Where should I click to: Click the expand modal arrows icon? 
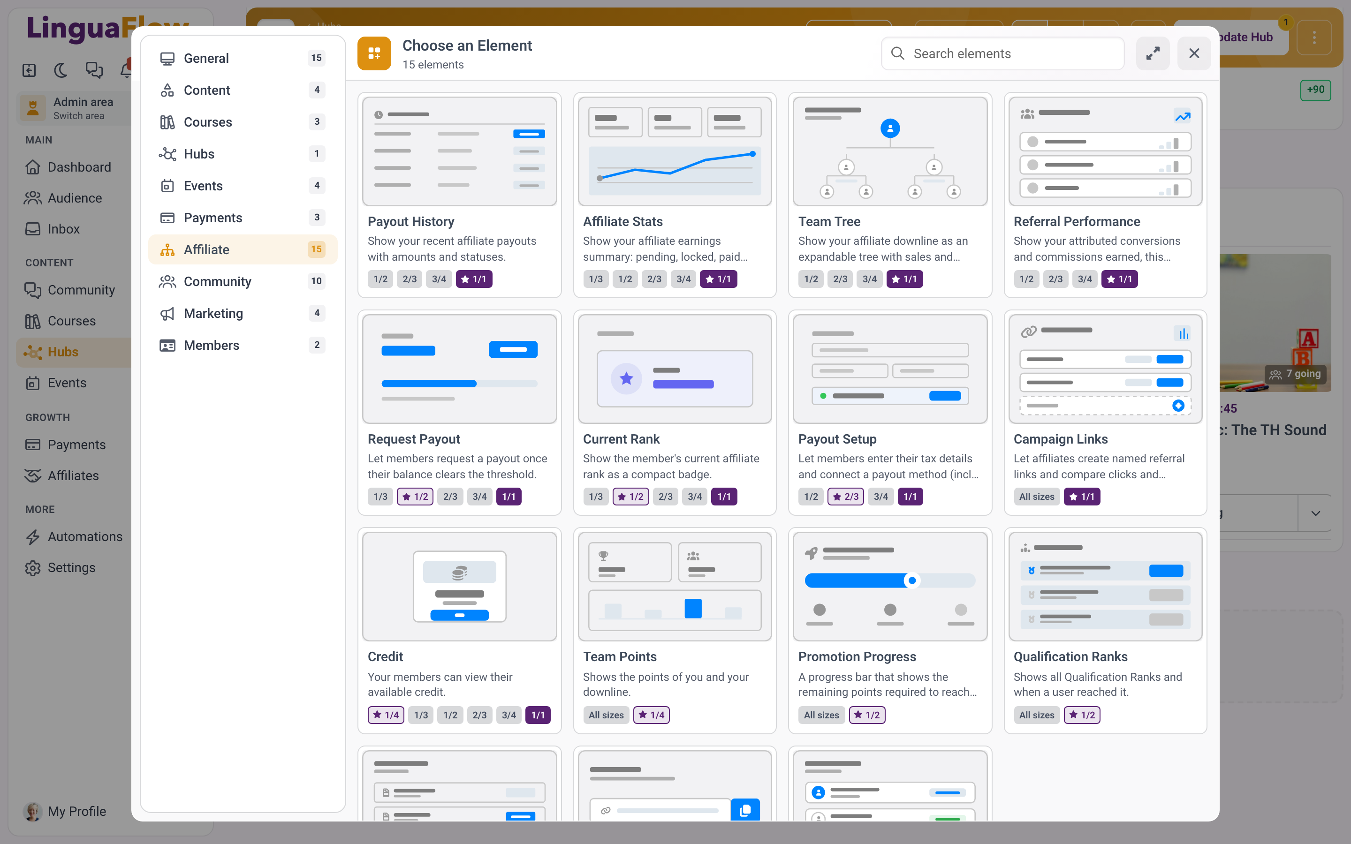[1152, 53]
